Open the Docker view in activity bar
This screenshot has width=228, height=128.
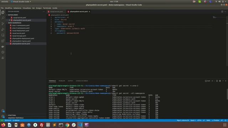point(3,47)
